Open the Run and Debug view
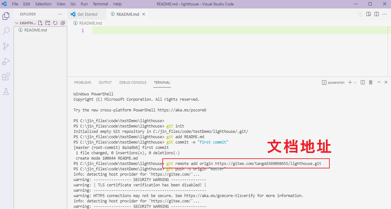391x209 pixels. 6,61
